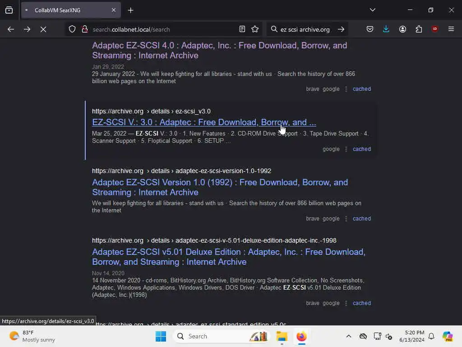Open the Windows Start menu

click(x=161, y=336)
